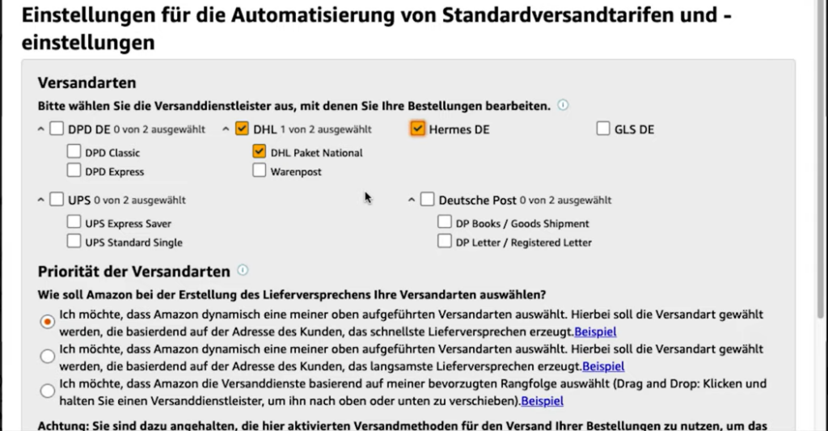Click the DPD DE '0 von 2 ausgewählt' text
This screenshot has height=431, width=828.
(x=159, y=129)
